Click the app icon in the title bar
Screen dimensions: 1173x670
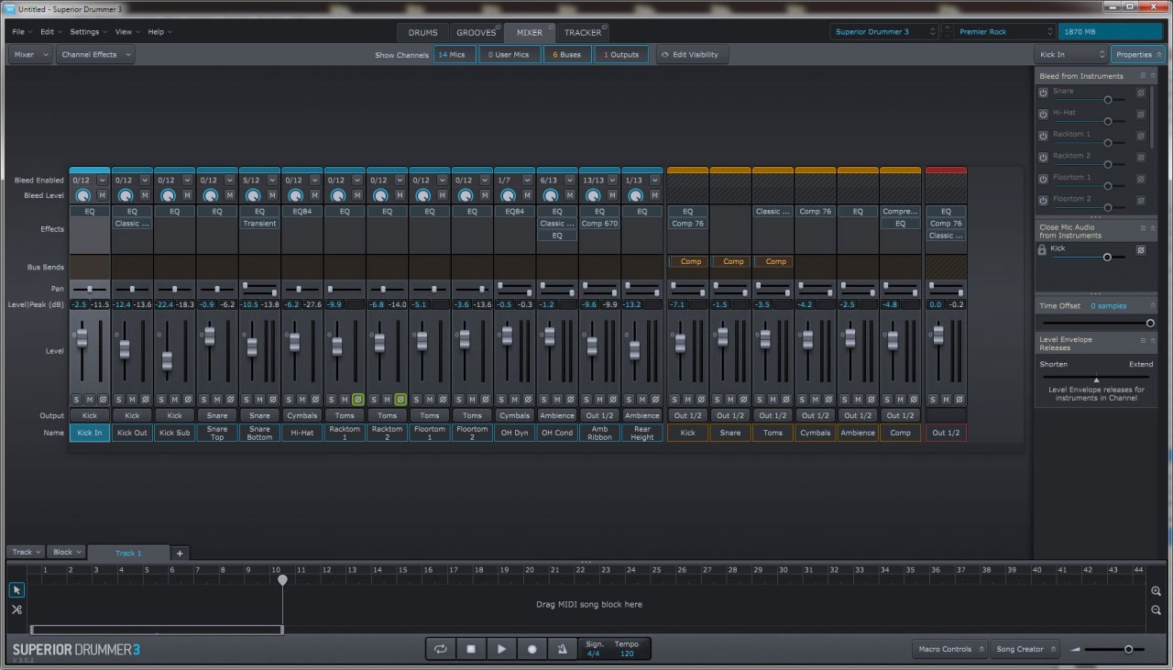[x=9, y=7]
